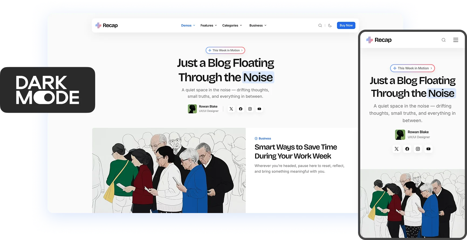Toggle dark mode with the moon icon
Screen dimensions: 467x240
(330, 26)
